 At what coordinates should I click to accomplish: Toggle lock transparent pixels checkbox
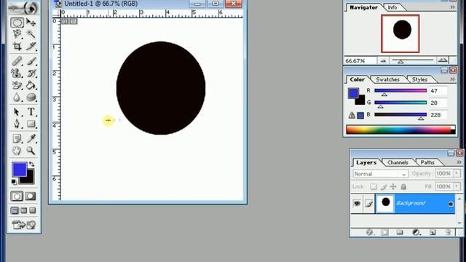click(x=374, y=186)
